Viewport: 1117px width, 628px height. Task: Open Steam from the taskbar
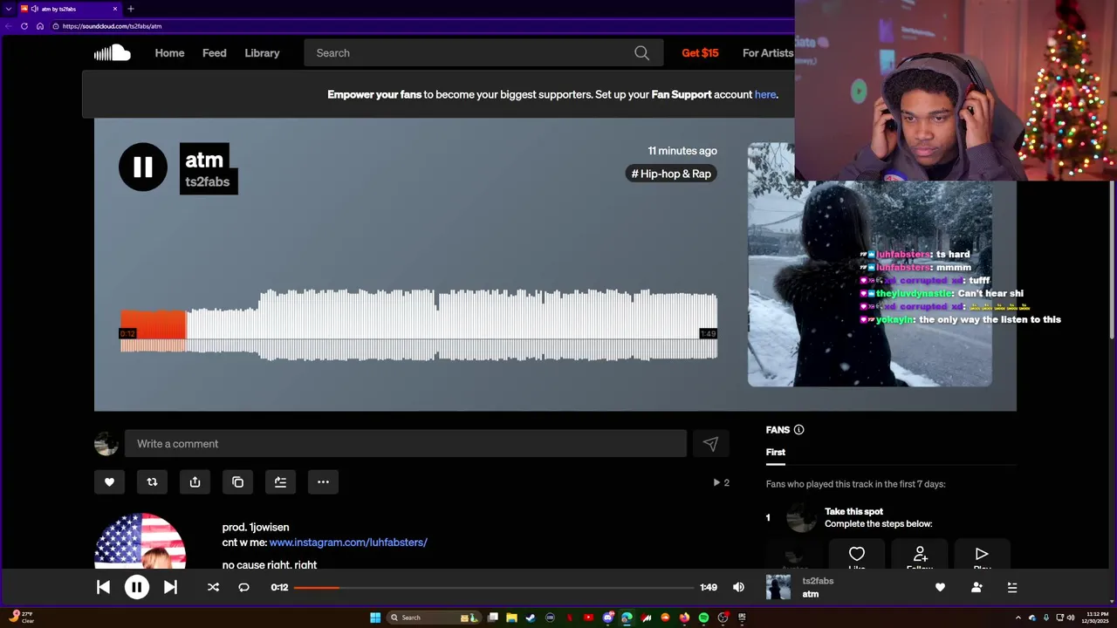[531, 618]
